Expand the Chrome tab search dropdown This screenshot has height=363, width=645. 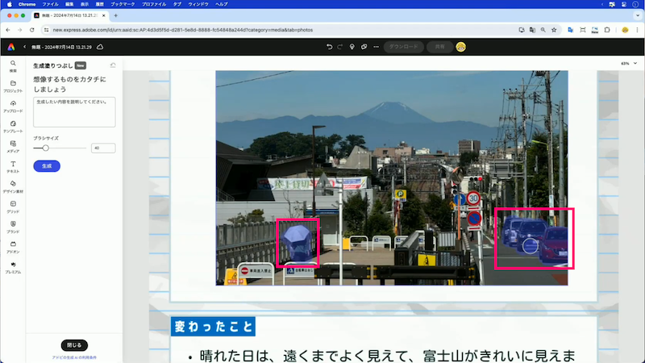[637, 15]
